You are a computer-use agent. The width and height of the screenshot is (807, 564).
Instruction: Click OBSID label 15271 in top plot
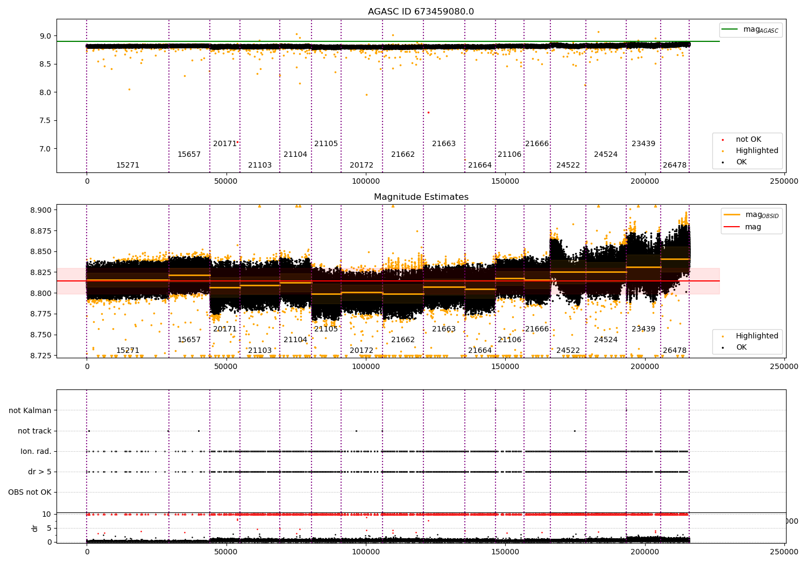point(128,165)
